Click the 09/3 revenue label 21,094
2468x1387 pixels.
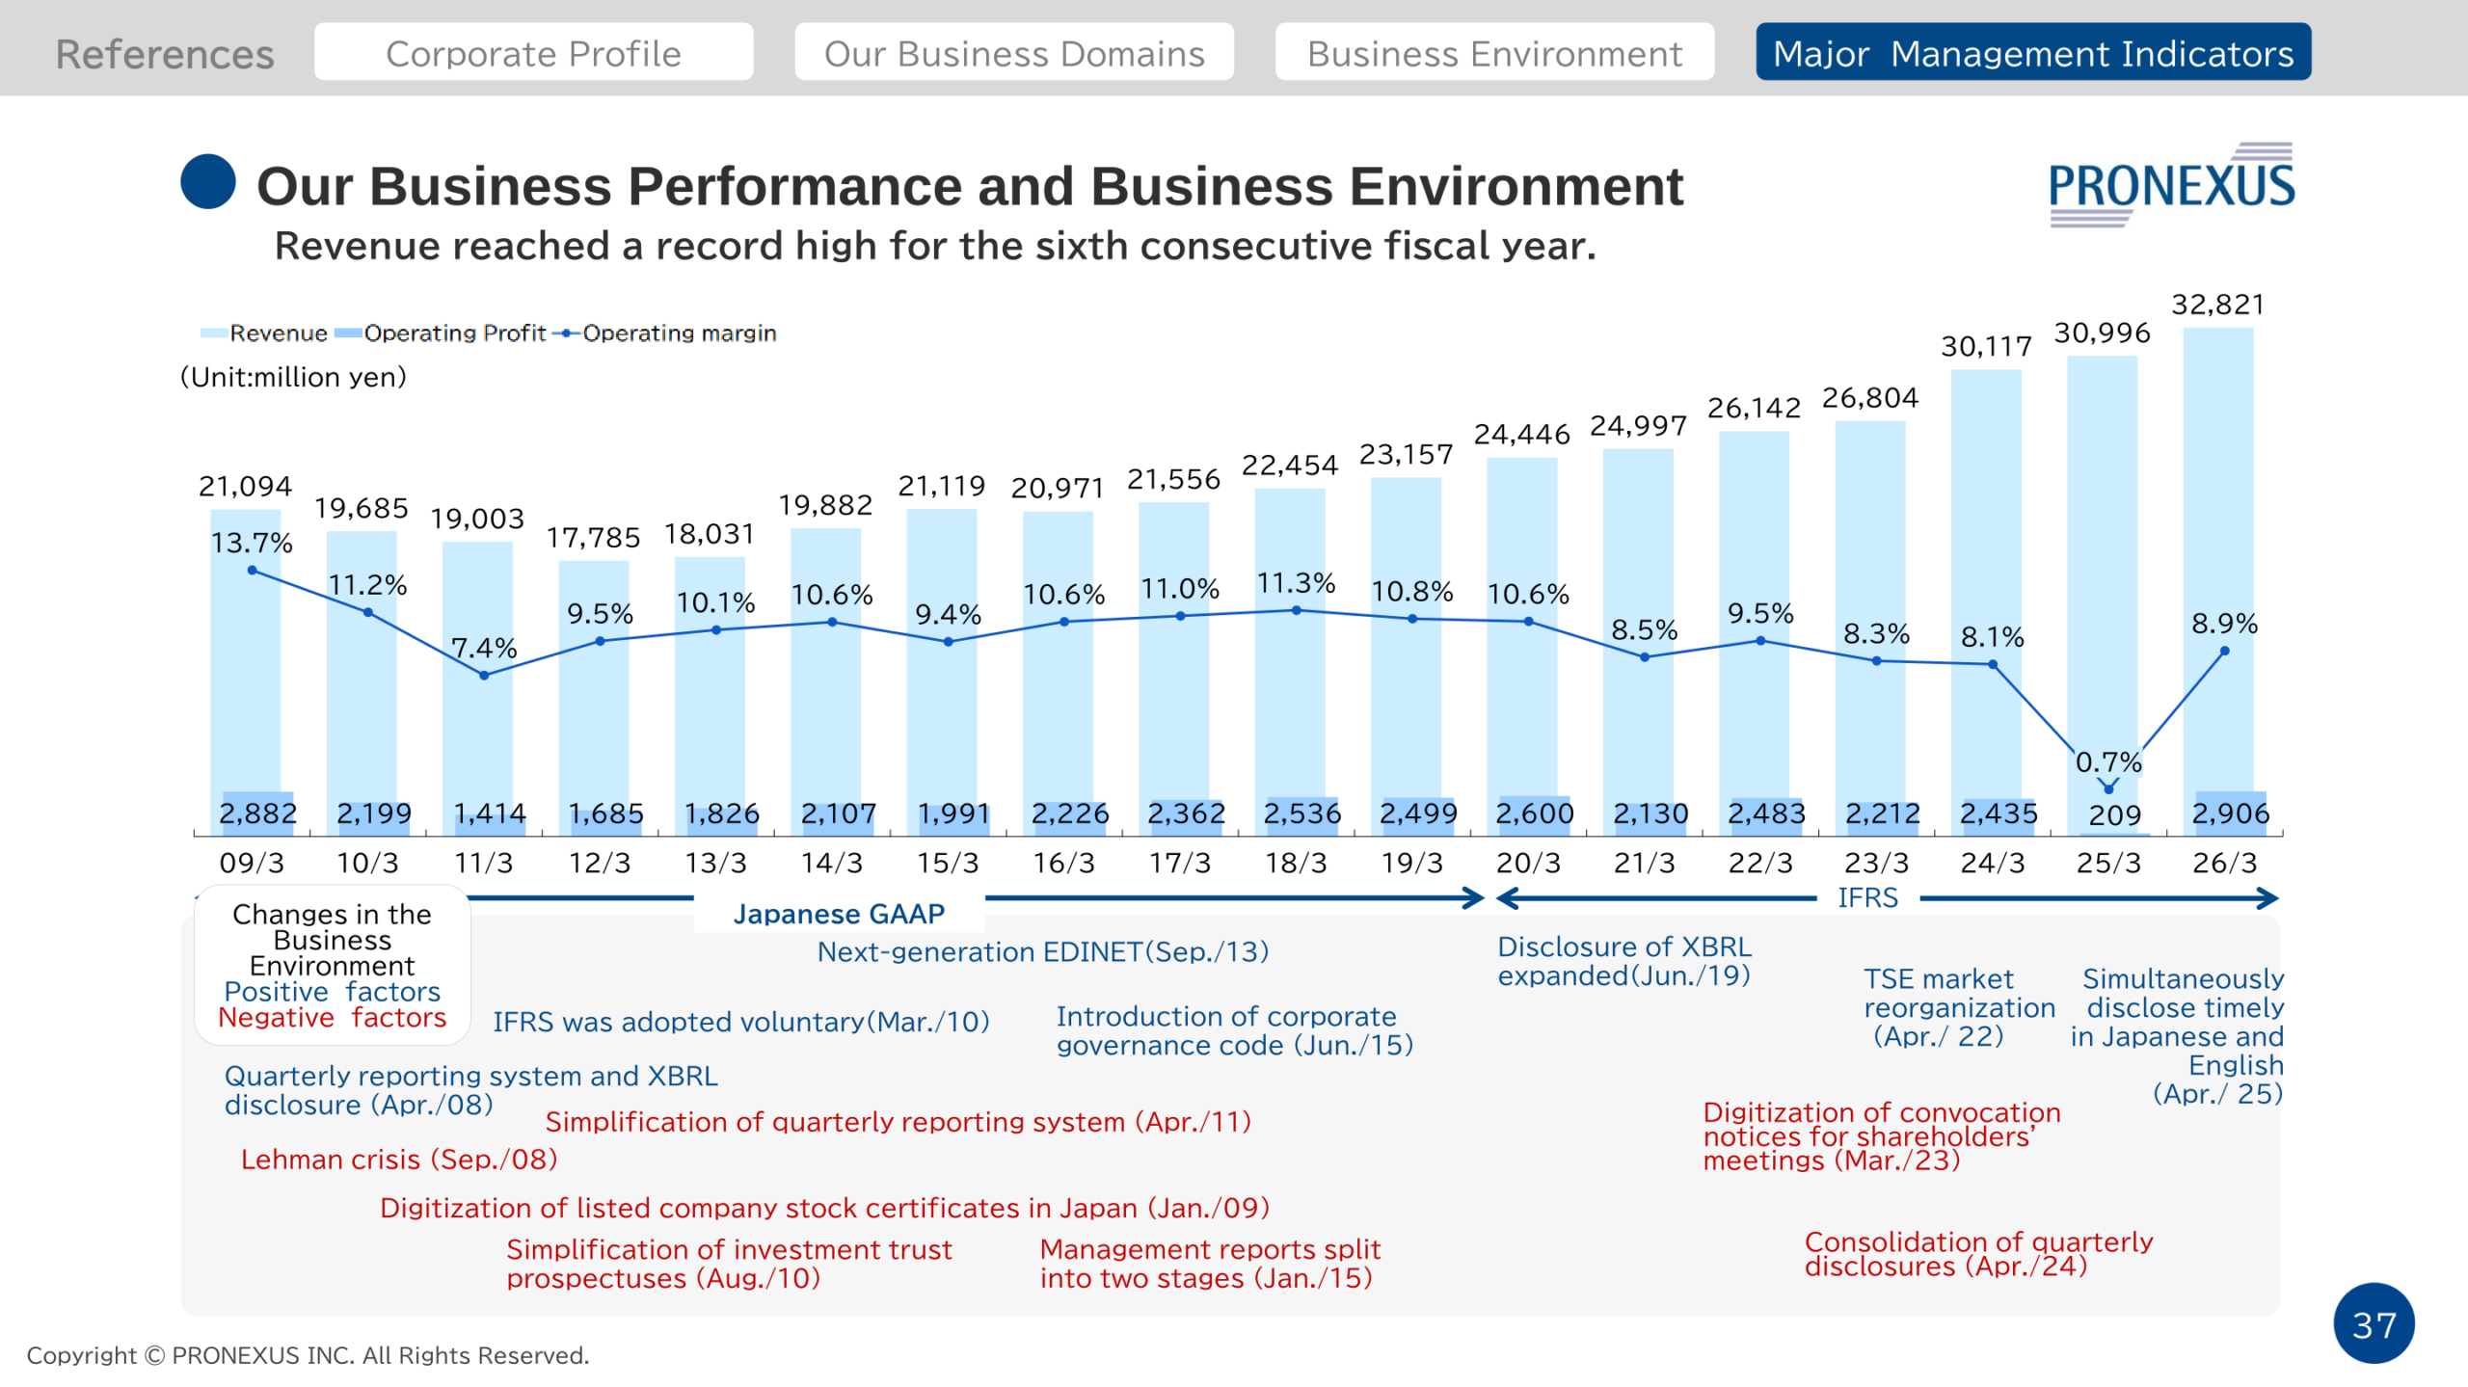click(245, 486)
